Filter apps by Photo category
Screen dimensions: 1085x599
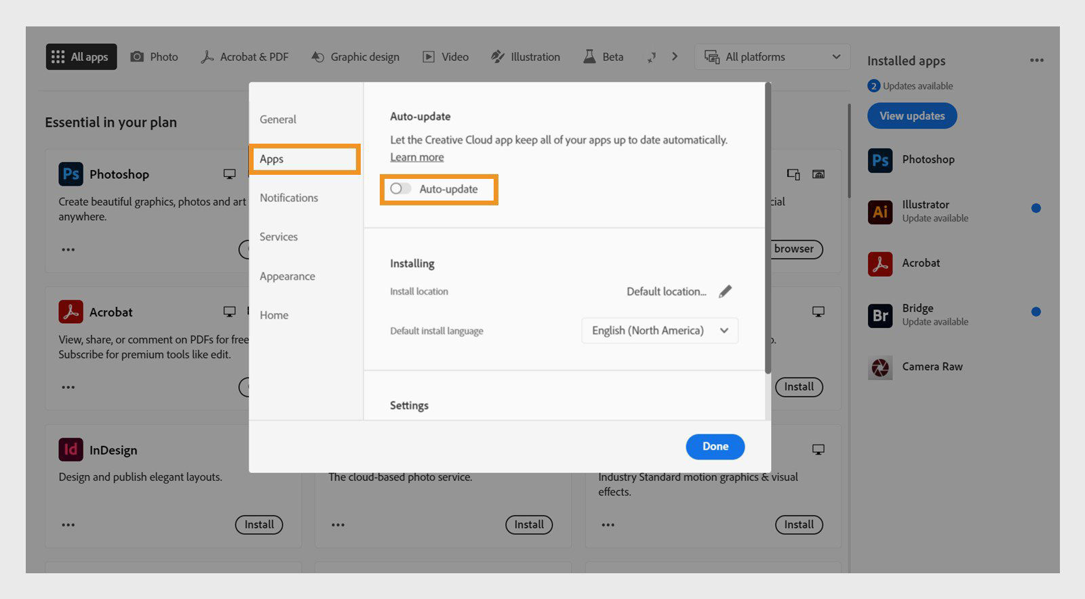coord(155,57)
